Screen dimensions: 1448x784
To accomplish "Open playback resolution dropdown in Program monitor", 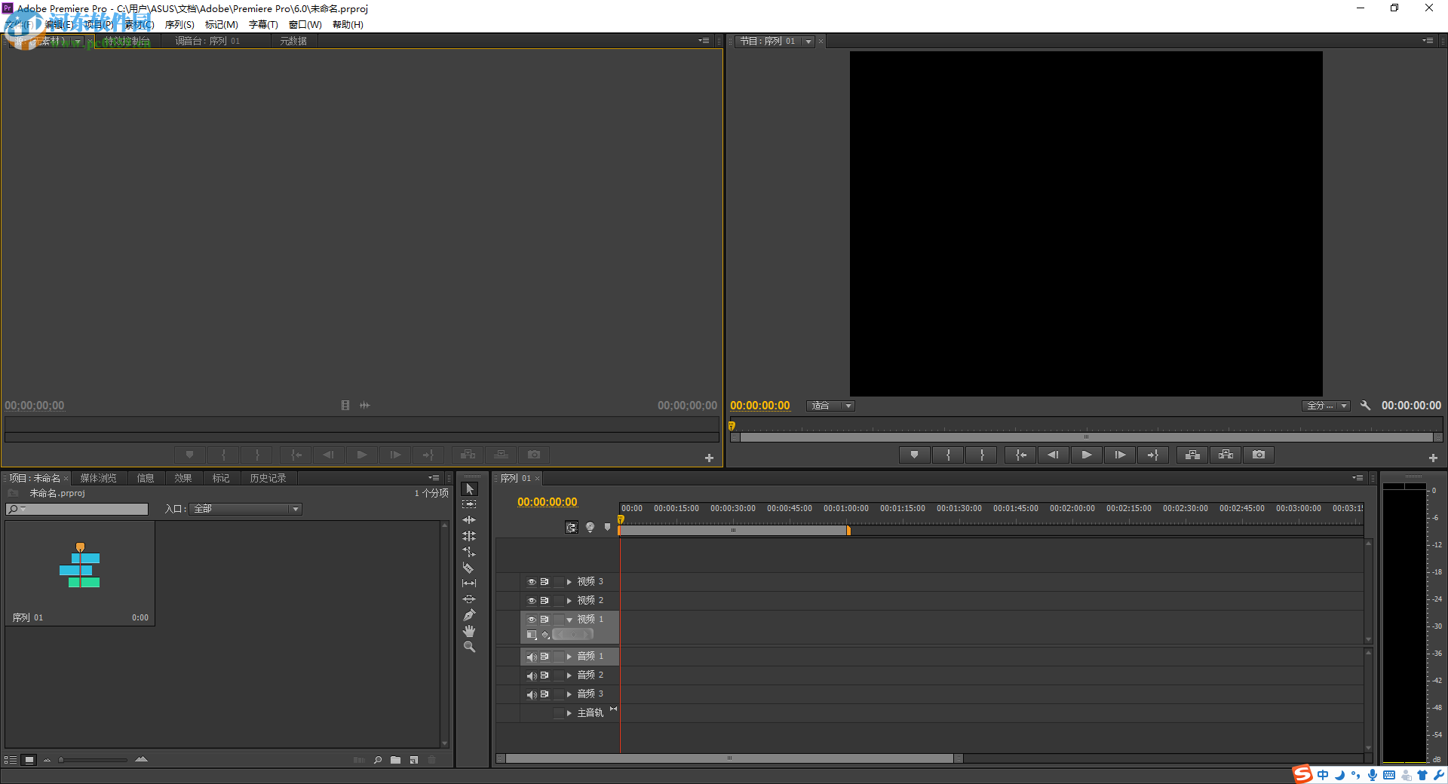I will 1326,406.
